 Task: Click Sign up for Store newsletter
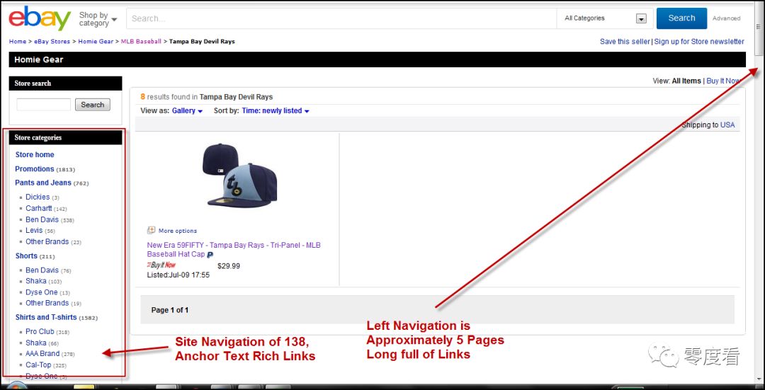(x=699, y=42)
